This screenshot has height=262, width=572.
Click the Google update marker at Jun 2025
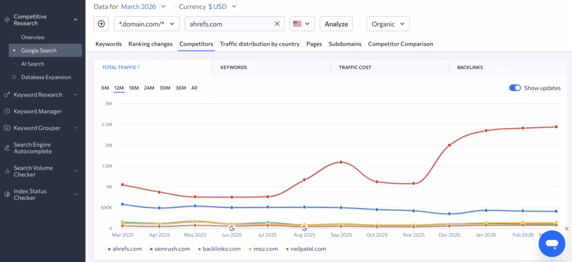click(232, 228)
